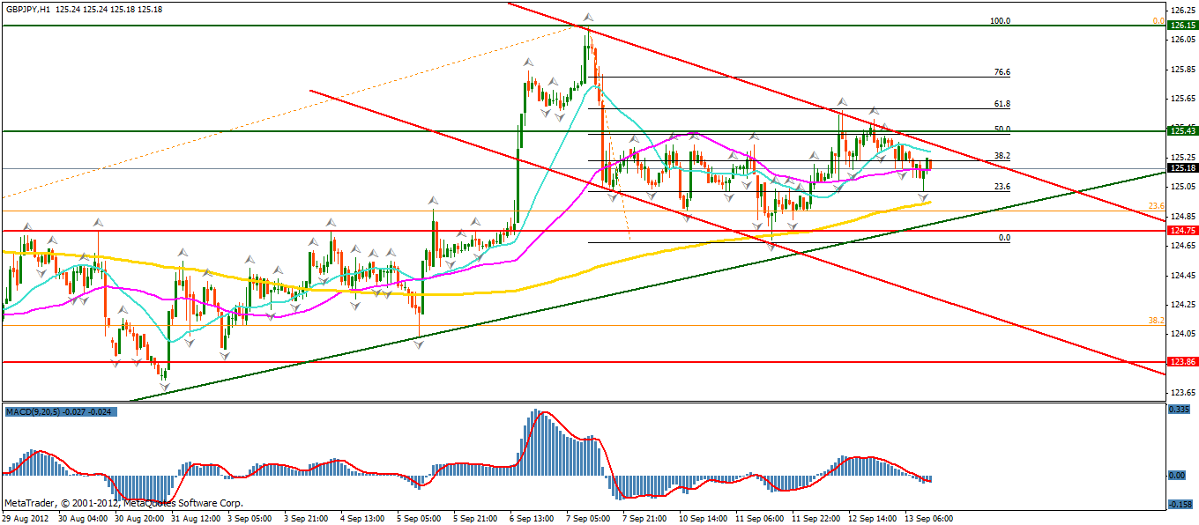This screenshot has height=525, width=1199.
Task: Select the black Fibonacci 100.0 level label
Action: tap(1001, 20)
